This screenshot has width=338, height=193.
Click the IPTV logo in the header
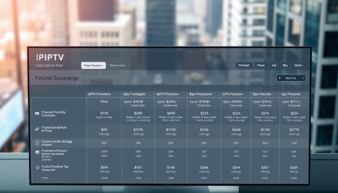[x=50, y=57]
